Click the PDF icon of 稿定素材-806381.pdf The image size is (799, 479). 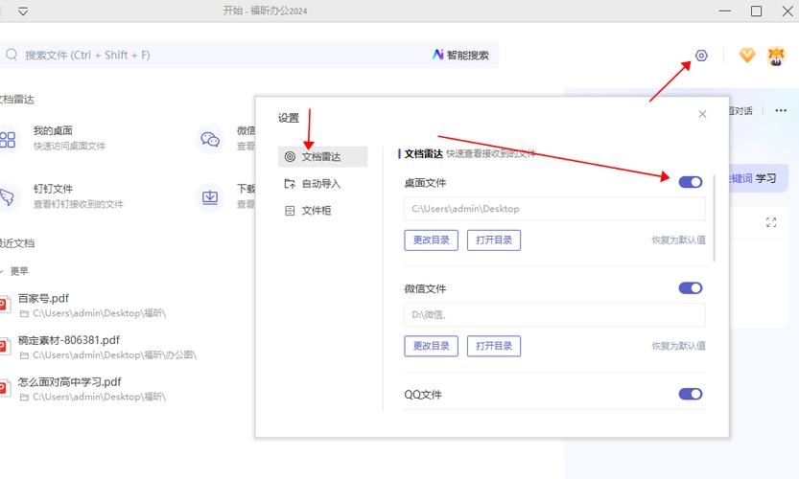(4, 347)
